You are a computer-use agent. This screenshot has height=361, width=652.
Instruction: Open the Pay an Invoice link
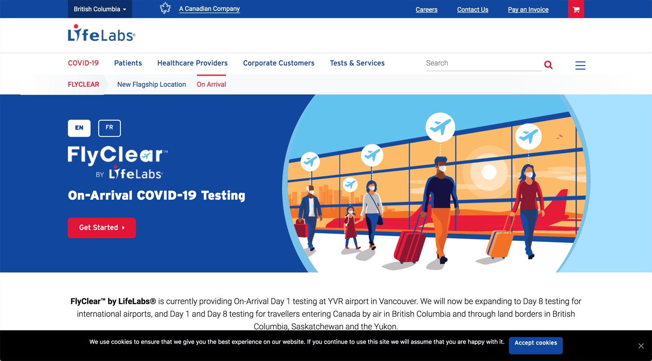tap(528, 10)
